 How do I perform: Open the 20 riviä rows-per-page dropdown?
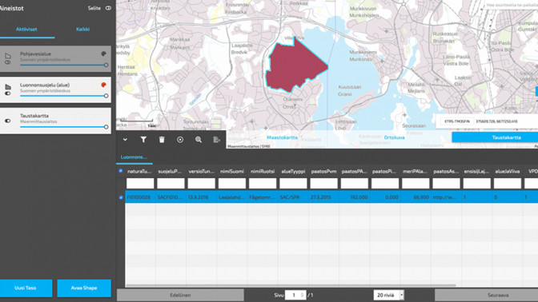(389, 295)
